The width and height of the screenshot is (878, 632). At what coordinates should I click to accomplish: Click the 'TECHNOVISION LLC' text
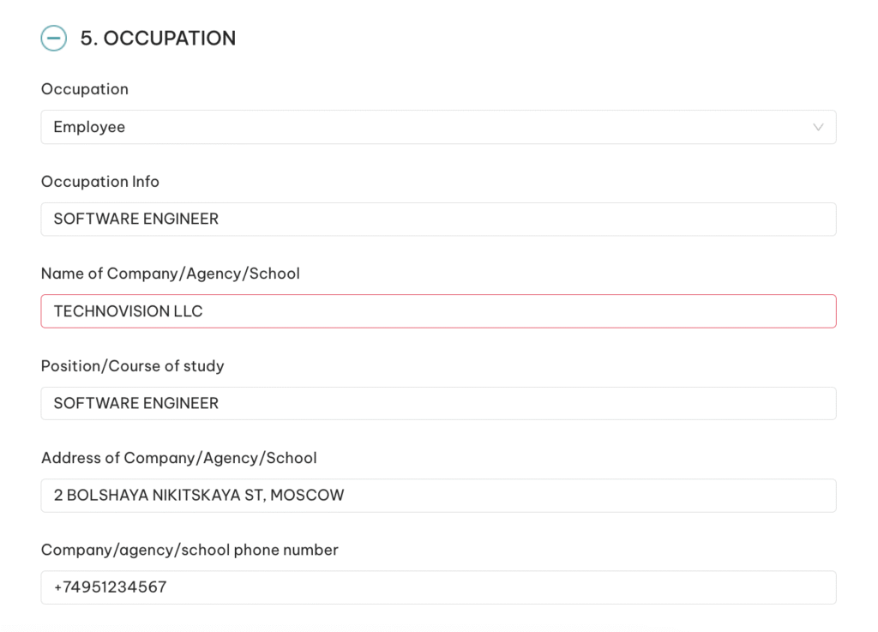tap(129, 311)
